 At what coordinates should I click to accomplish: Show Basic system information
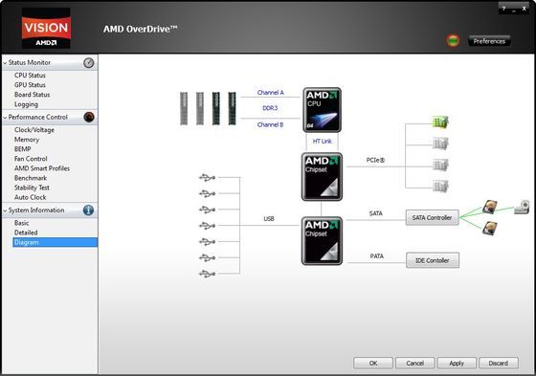coord(21,223)
